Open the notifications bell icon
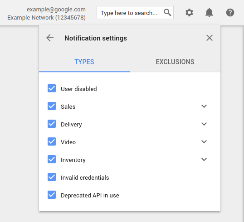Viewport: 244px width, 222px height. pyautogui.click(x=209, y=12)
